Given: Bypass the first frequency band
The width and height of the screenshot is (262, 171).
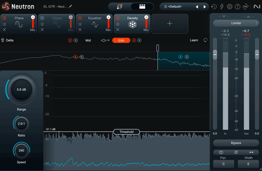Looking at the screenshot, I should (x=76, y=57).
